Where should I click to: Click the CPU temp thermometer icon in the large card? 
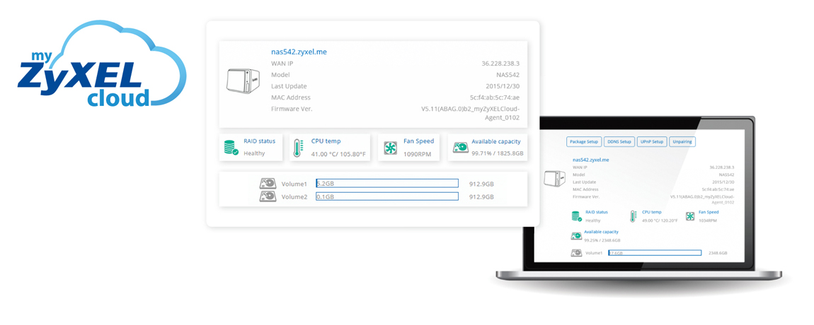click(x=298, y=147)
